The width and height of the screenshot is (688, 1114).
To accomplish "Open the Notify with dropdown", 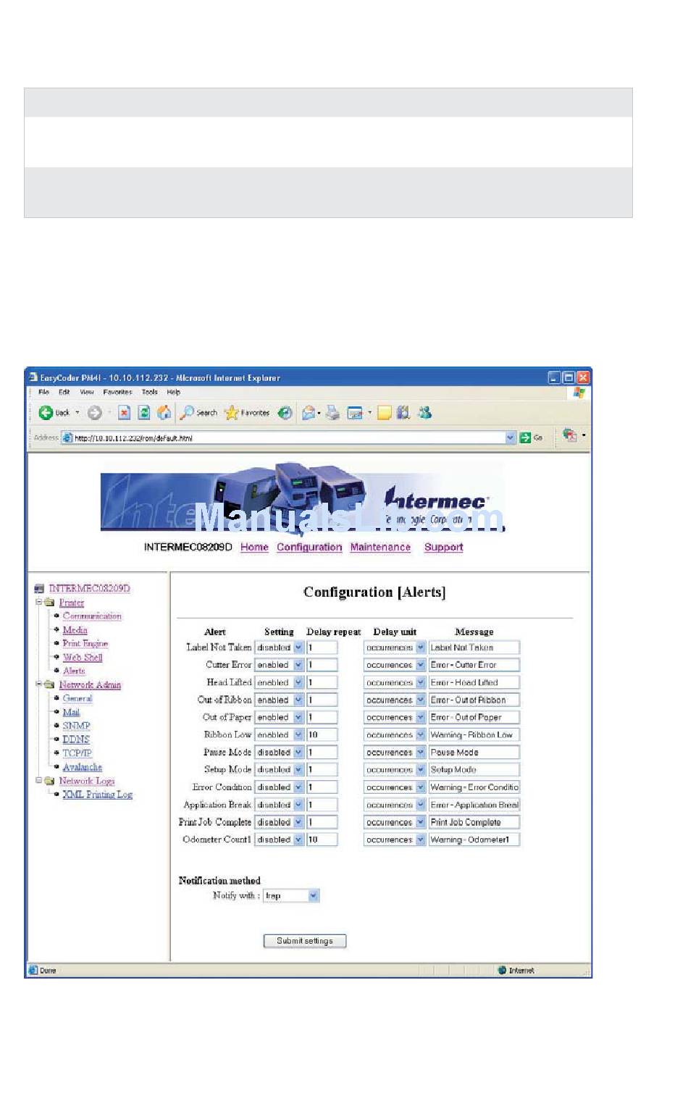I will click(314, 896).
